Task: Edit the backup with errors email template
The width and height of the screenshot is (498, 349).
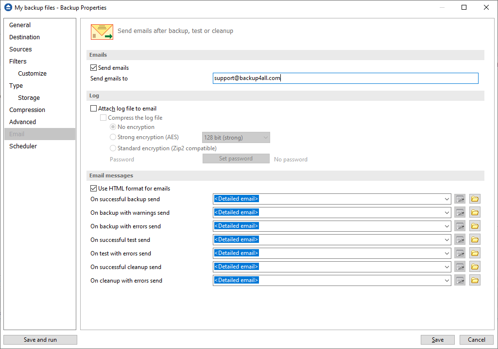Action: 460,226
